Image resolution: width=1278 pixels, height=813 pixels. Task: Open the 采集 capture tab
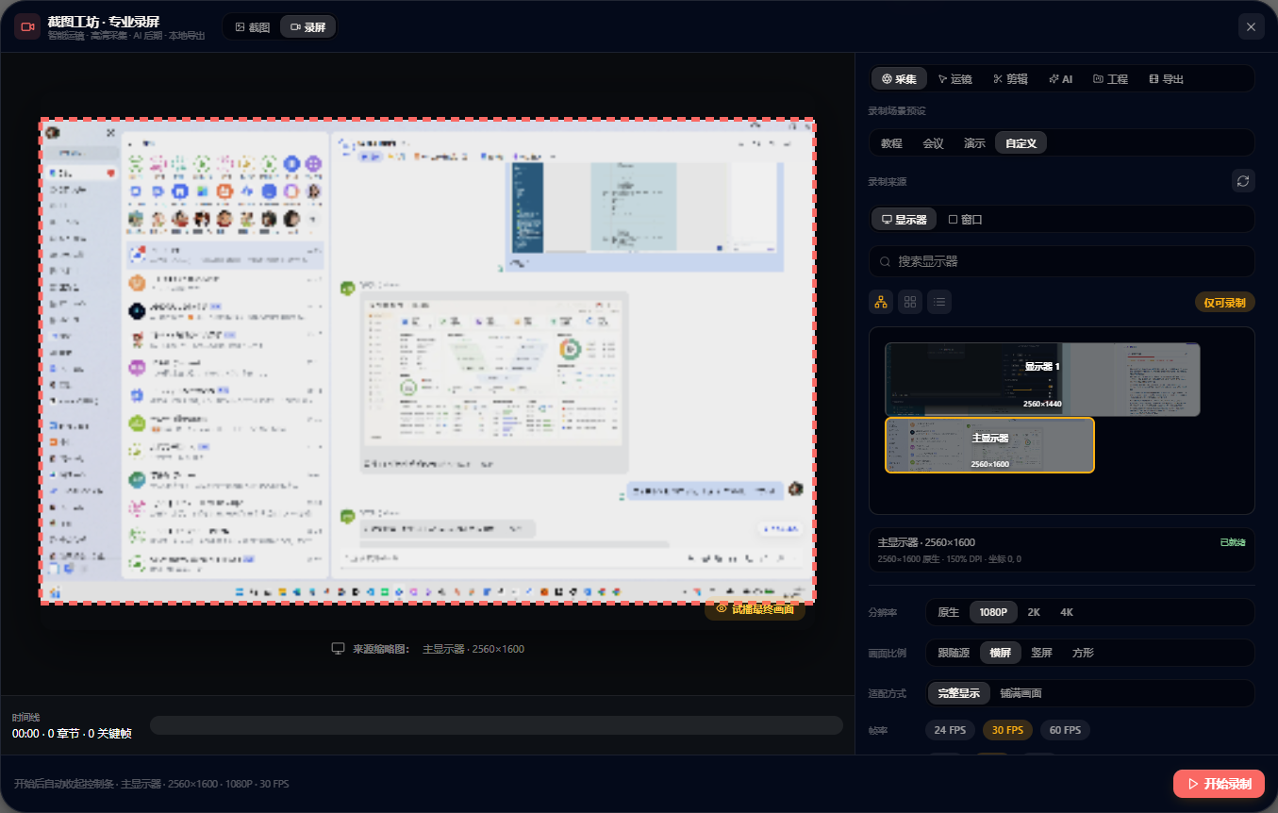coord(899,79)
